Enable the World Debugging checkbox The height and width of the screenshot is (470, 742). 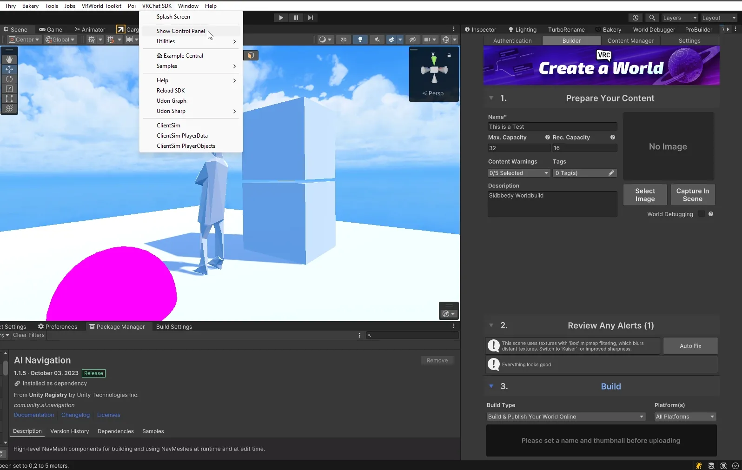point(702,214)
